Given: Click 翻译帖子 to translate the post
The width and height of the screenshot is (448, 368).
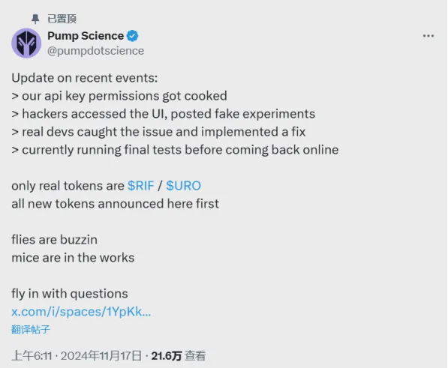Looking at the screenshot, I should click(x=31, y=330).
